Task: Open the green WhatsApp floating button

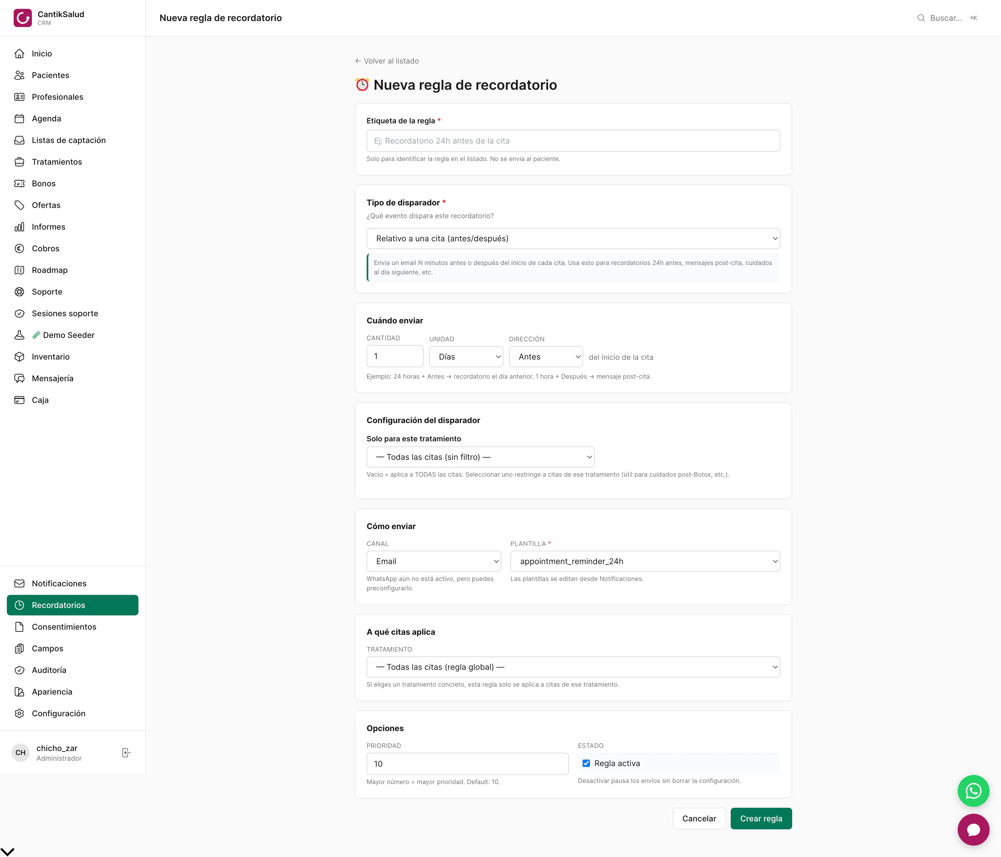Action: (x=973, y=791)
